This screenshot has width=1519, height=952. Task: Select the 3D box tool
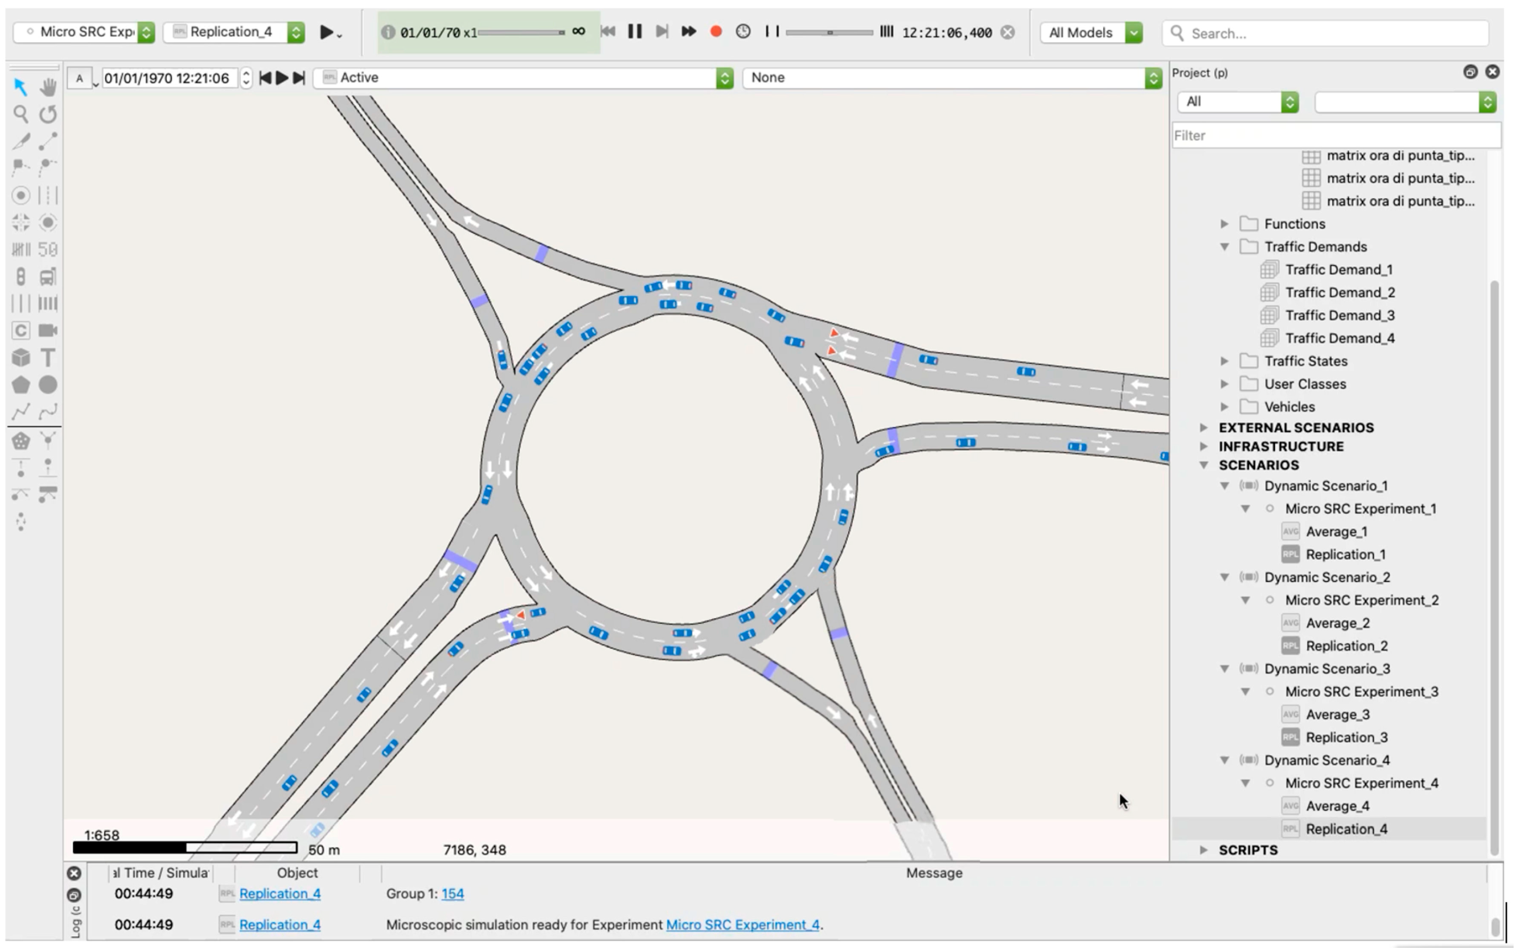coord(21,358)
